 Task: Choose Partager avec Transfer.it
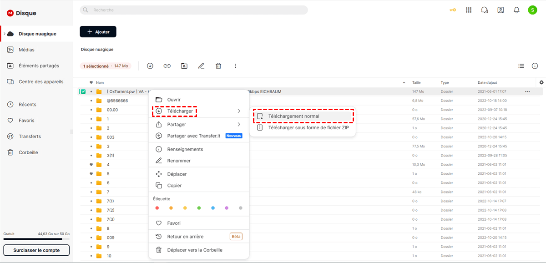click(x=199, y=136)
